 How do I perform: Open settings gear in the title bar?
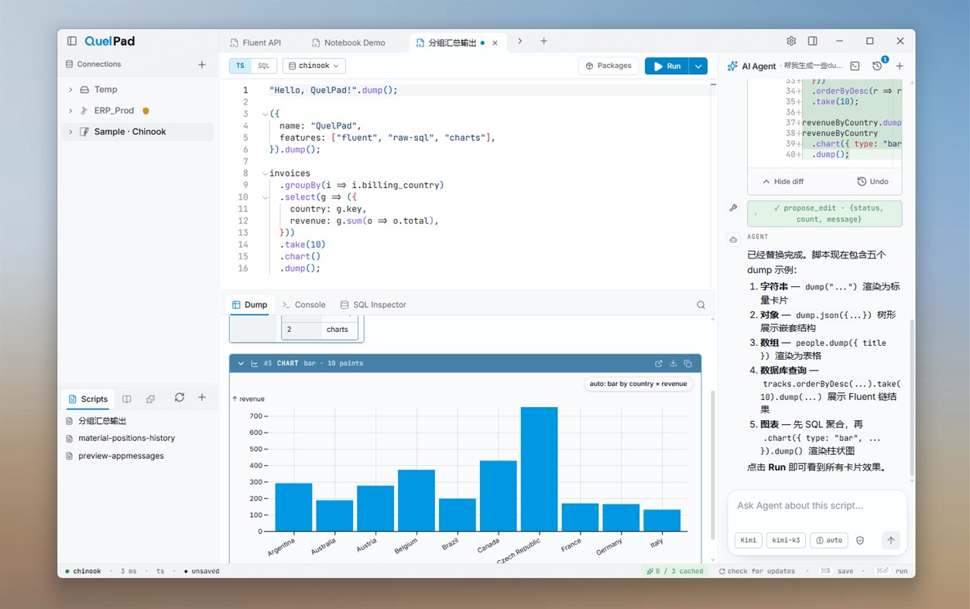791,41
